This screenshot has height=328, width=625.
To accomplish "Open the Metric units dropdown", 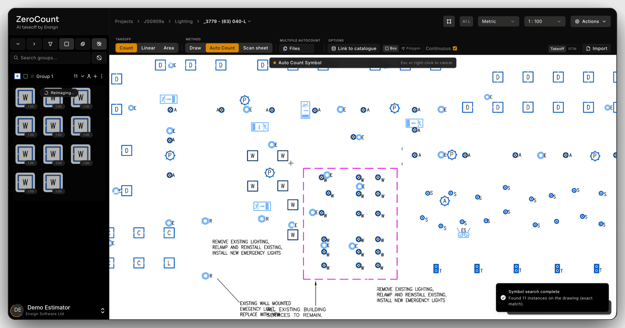I will tap(498, 21).
